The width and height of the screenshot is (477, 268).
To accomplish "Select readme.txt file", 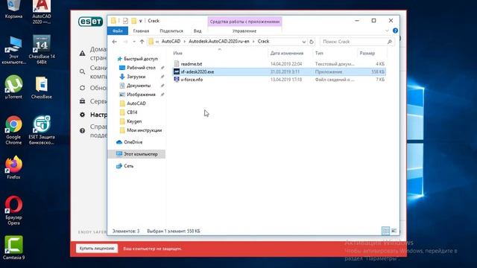I will pos(192,64).
